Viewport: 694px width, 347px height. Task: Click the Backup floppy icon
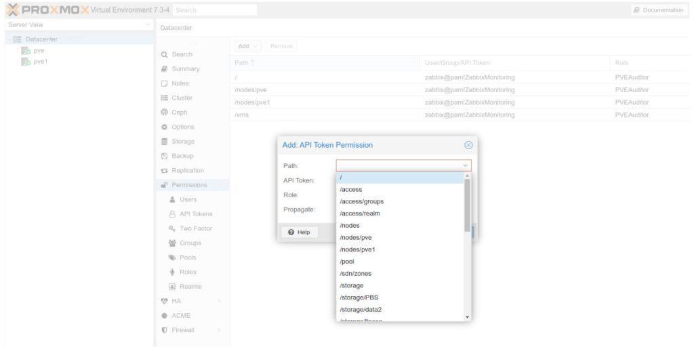pyautogui.click(x=164, y=157)
